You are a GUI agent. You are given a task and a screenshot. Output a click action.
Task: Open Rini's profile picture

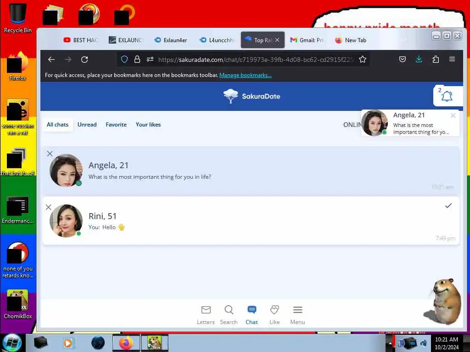point(66,221)
